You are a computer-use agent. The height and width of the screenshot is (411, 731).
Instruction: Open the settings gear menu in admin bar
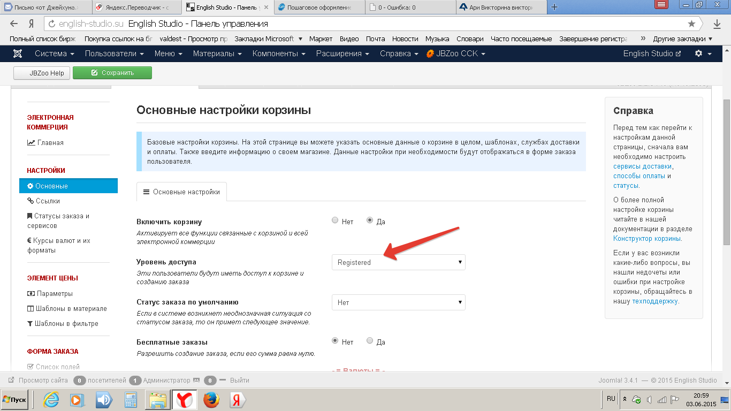point(703,54)
